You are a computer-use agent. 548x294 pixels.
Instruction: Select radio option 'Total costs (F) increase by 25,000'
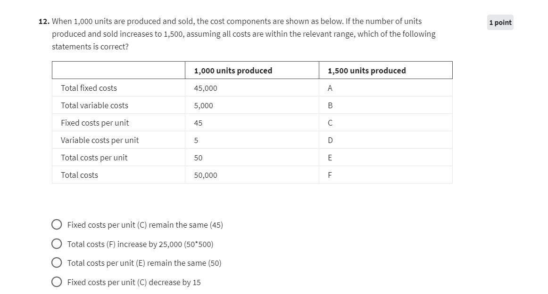point(57,243)
